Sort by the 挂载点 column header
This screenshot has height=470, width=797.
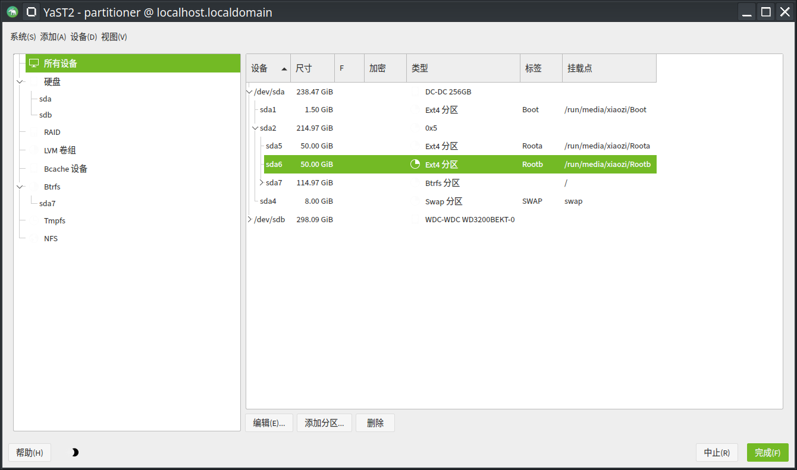[x=610, y=68]
